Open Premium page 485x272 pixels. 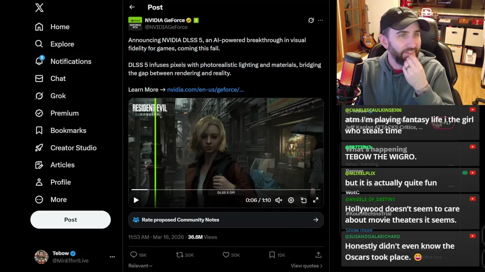click(57, 113)
